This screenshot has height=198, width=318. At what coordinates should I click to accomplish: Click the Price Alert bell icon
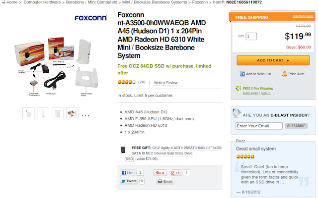click(284, 74)
